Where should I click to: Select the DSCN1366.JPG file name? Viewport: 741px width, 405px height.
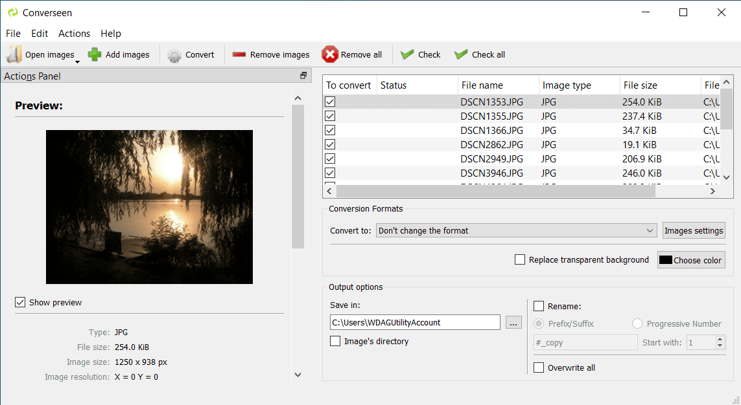pyautogui.click(x=491, y=130)
